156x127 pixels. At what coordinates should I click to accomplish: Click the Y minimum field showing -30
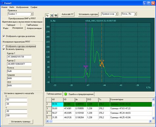(x=16, y=111)
